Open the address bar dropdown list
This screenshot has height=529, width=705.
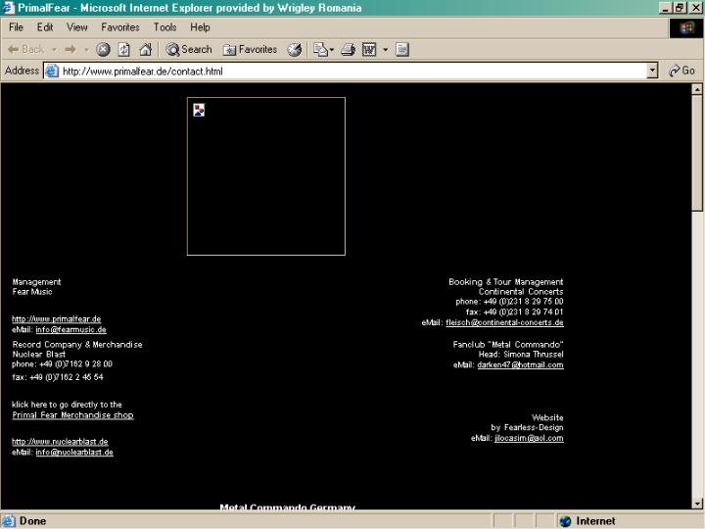(x=652, y=71)
